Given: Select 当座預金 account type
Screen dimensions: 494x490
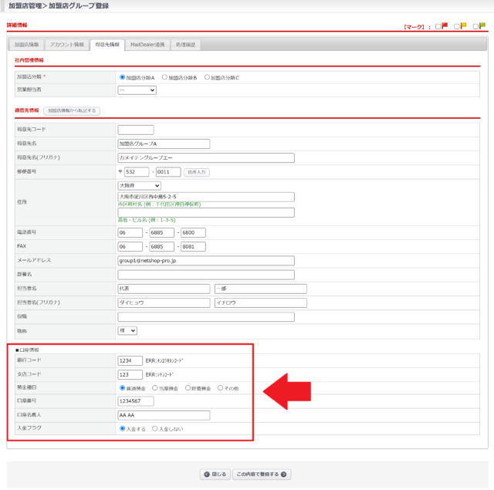Looking at the screenshot, I should 155,388.
